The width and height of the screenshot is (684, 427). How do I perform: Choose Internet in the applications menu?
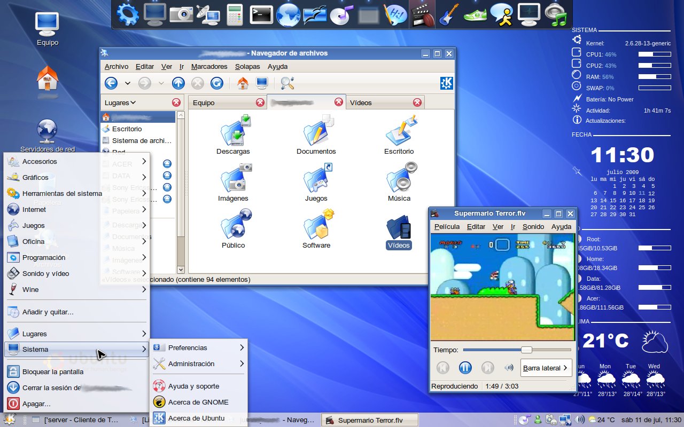[76, 209]
